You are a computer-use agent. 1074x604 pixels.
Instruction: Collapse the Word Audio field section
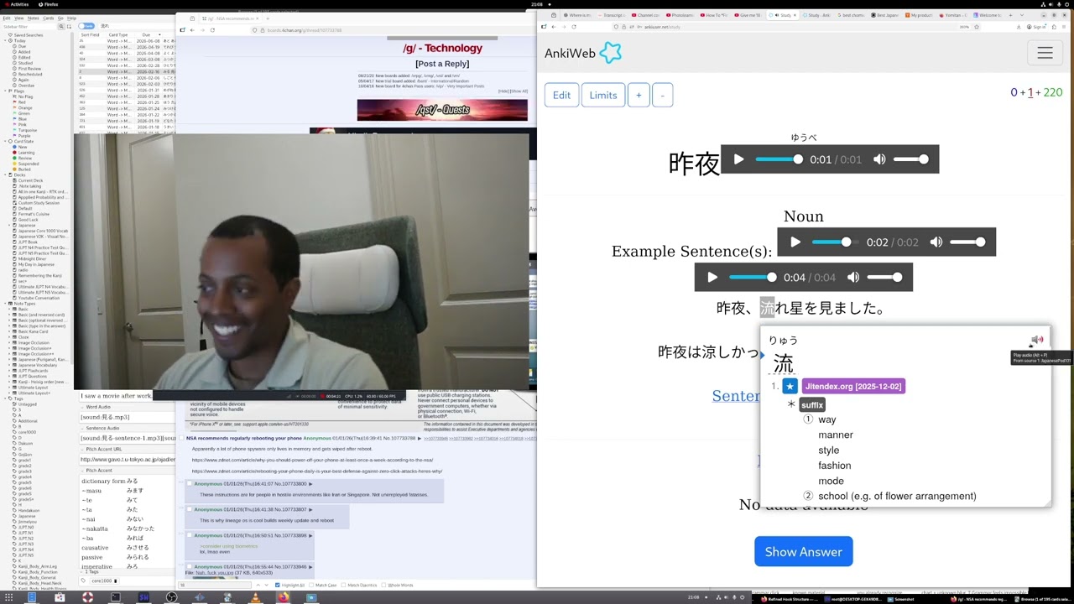82,407
